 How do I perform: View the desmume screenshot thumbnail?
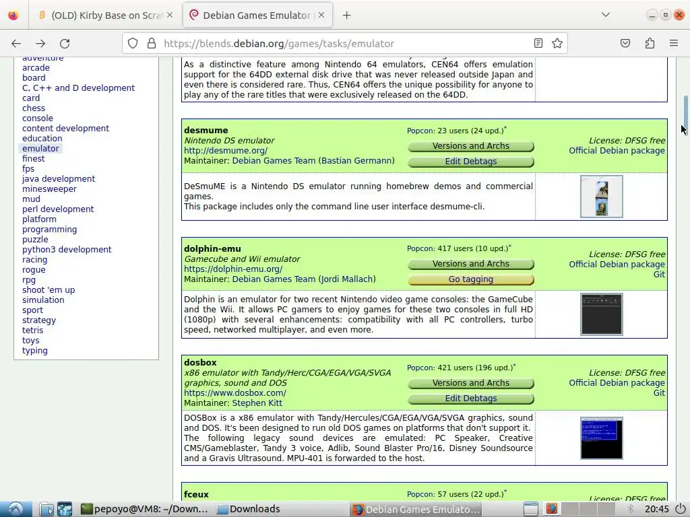click(x=602, y=197)
